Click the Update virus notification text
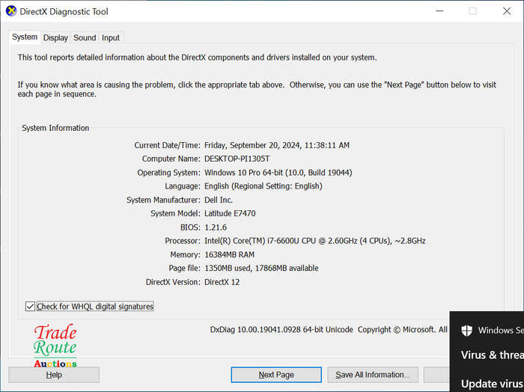524x392 pixels. [492, 384]
